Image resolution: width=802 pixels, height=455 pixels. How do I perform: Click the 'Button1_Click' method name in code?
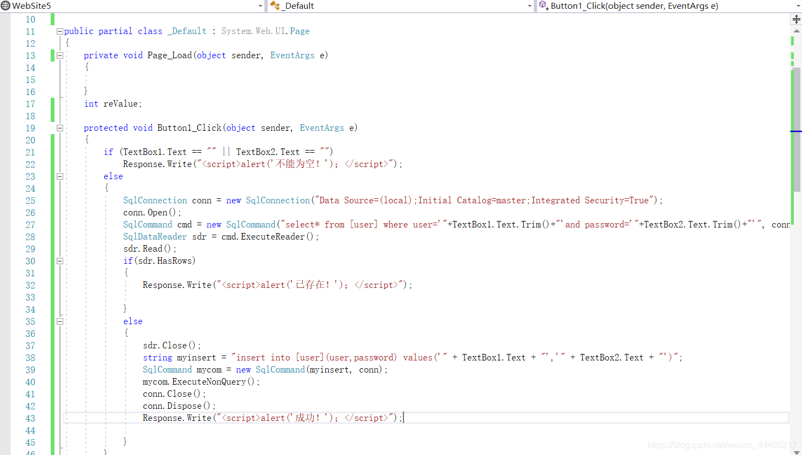coord(189,128)
